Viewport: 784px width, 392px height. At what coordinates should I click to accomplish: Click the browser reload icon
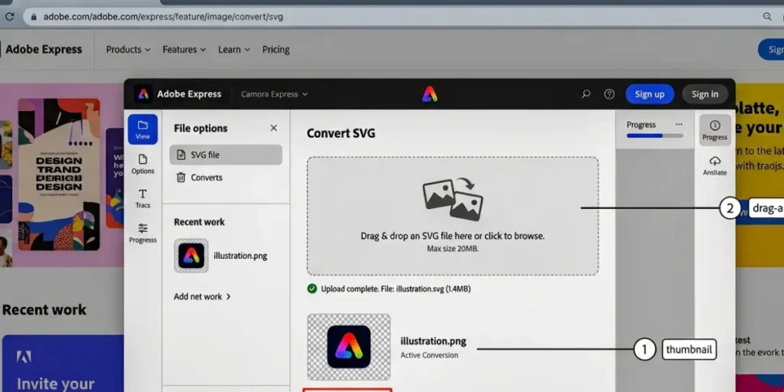point(9,17)
